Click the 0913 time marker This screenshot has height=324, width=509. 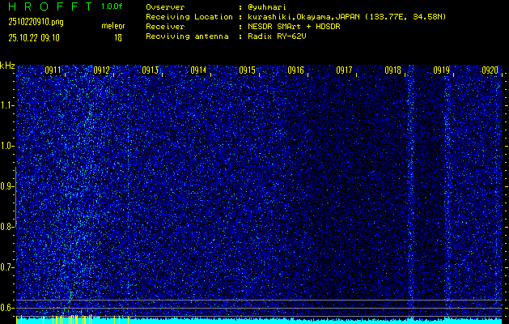[150, 70]
